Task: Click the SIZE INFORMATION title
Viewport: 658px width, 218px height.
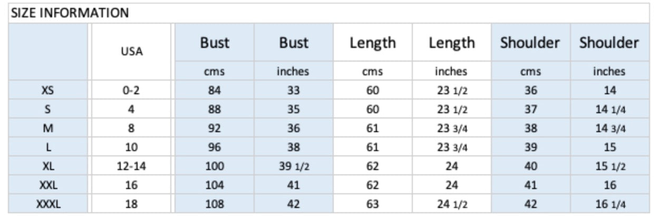Action: point(70,13)
